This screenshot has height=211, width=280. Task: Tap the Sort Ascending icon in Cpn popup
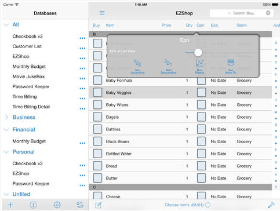click(x=137, y=67)
